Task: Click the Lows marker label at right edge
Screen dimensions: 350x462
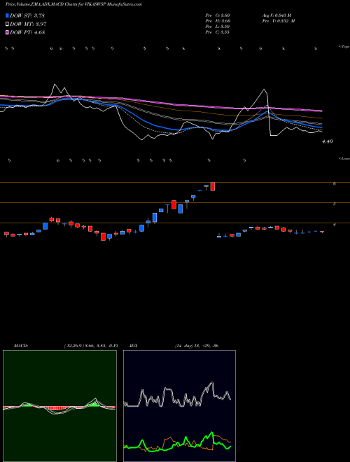Action: (344, 158)
